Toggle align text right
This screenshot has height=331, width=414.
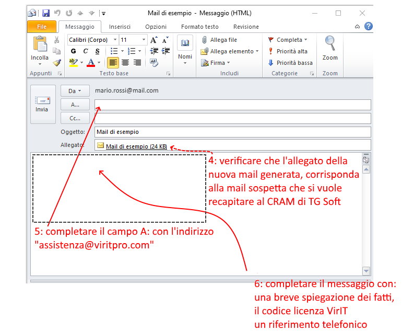[x=137, y=63]
